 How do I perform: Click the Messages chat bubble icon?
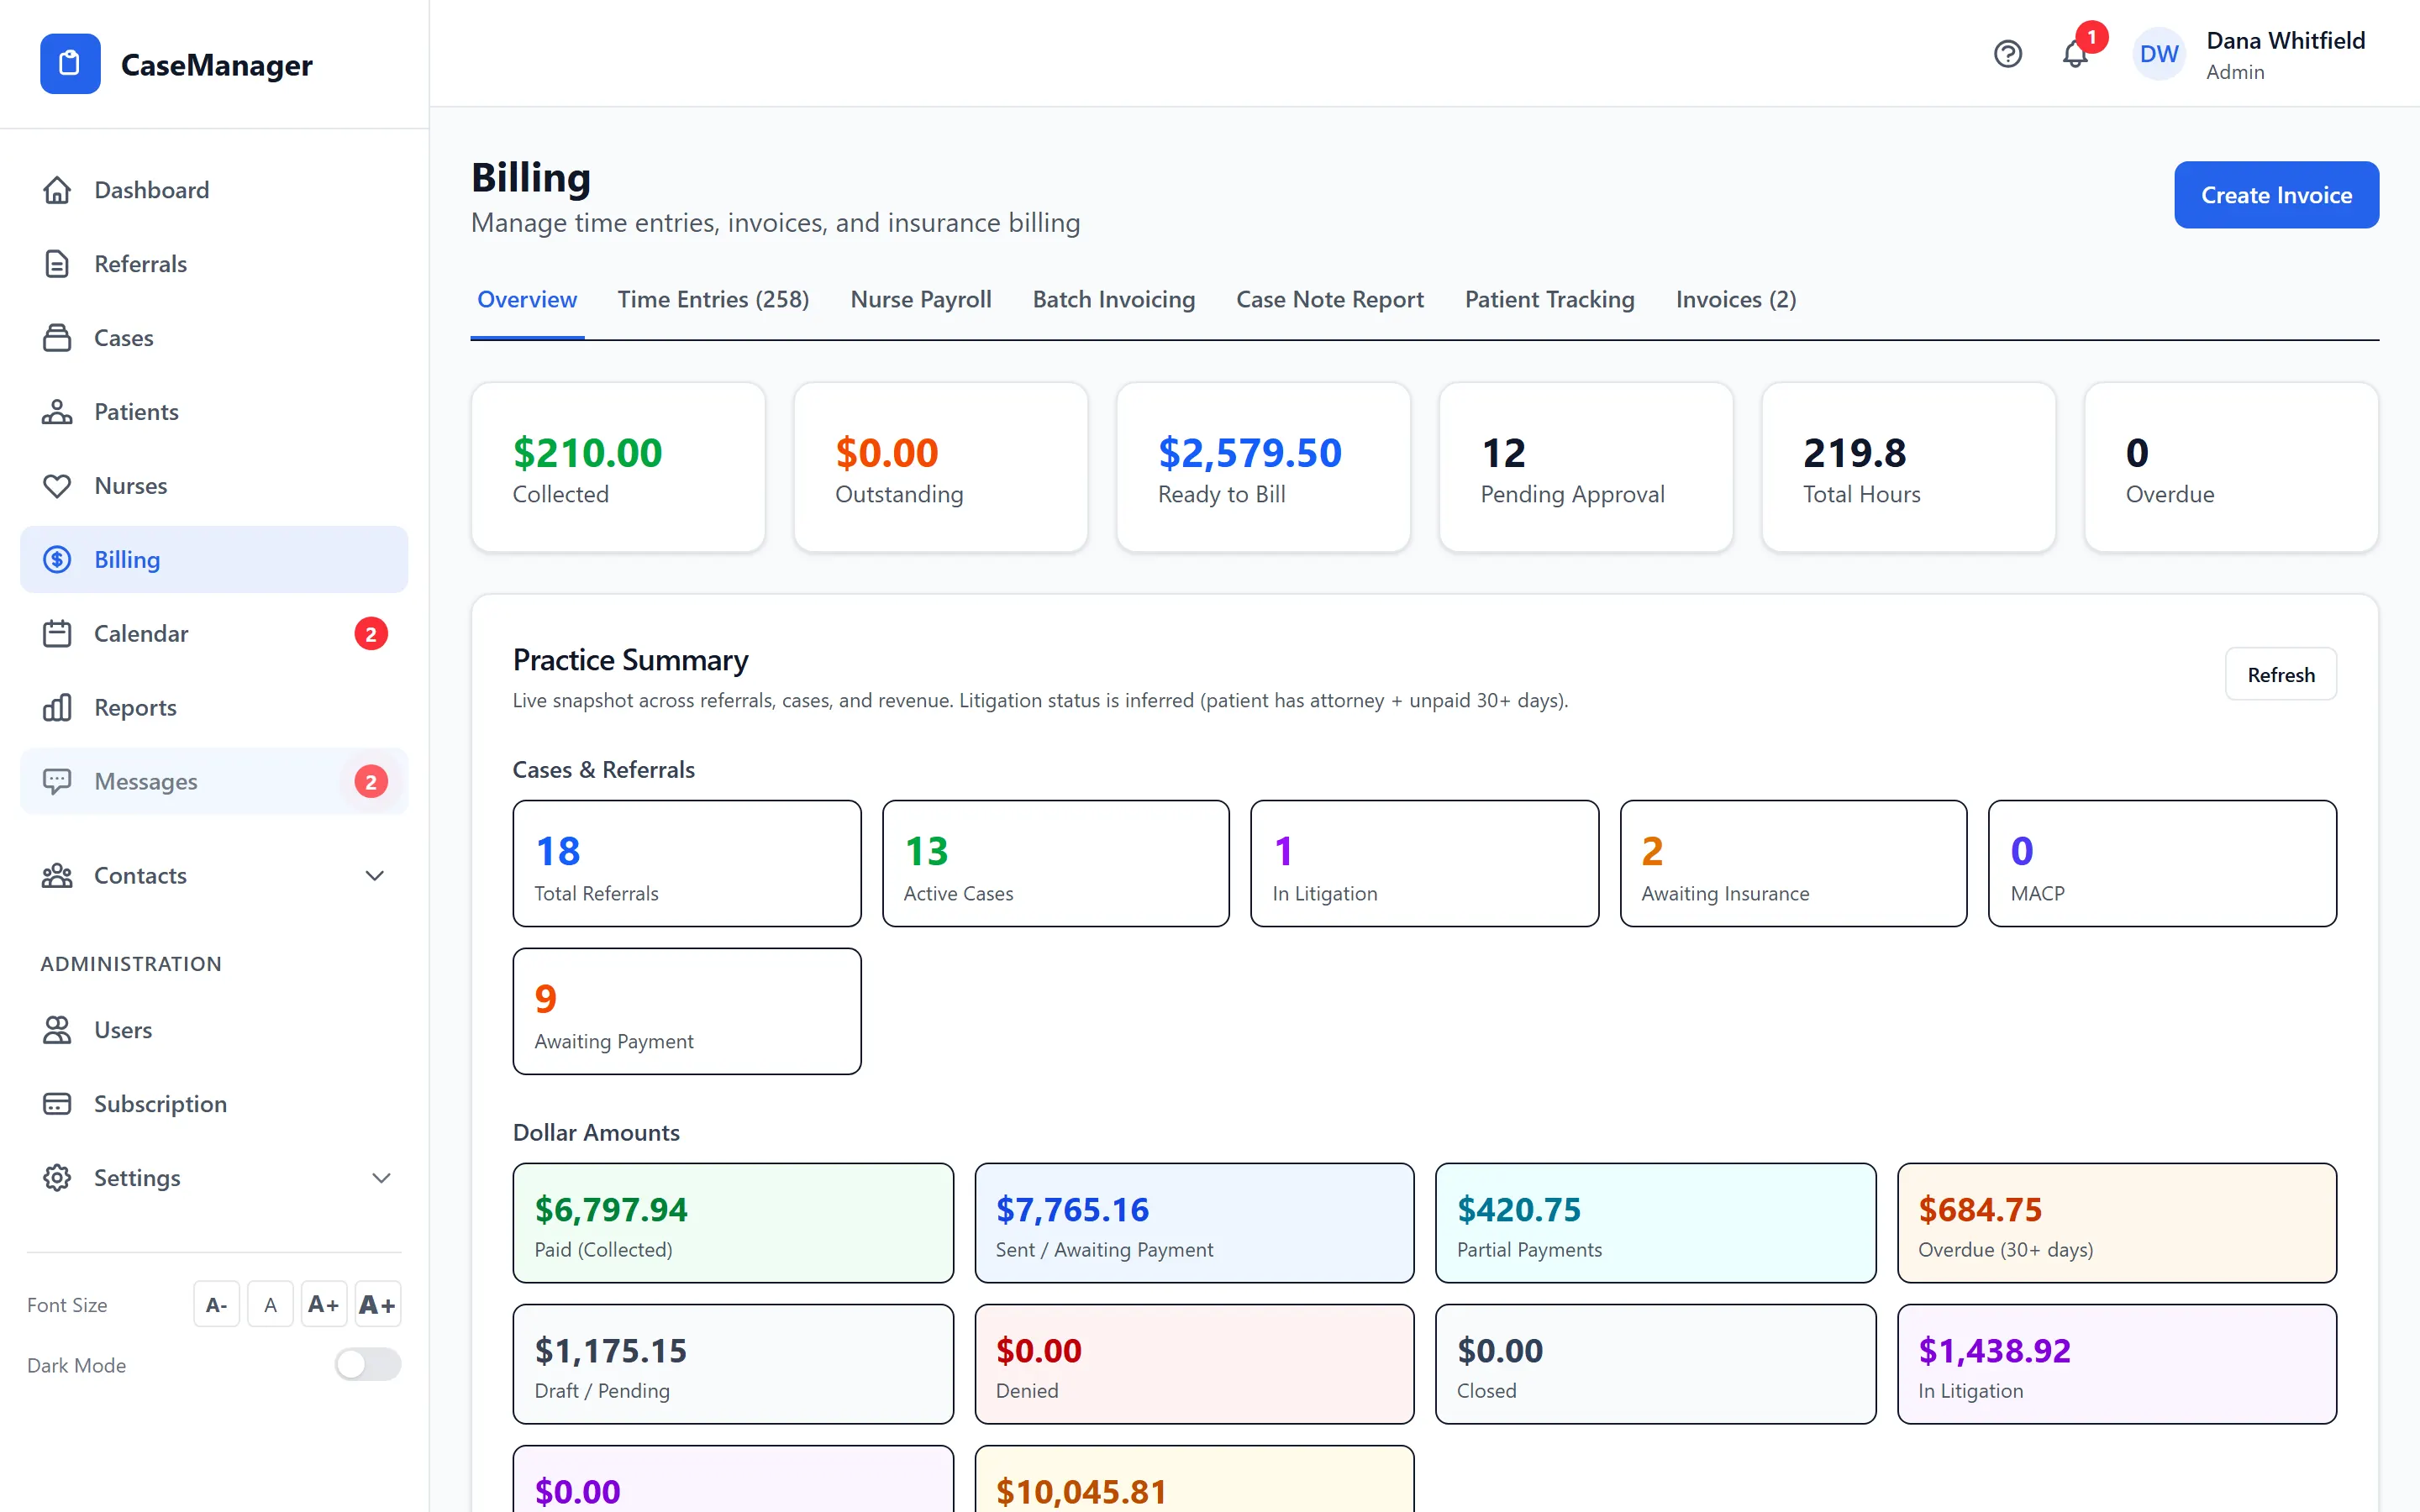(x=57, y=782)
